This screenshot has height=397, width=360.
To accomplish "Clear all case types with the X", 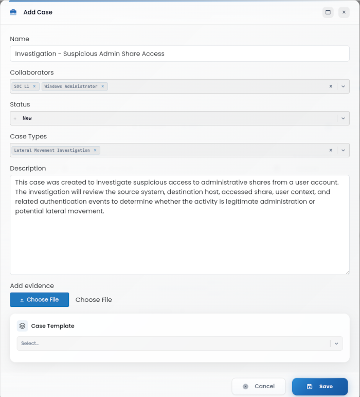I will click(331, 150).
